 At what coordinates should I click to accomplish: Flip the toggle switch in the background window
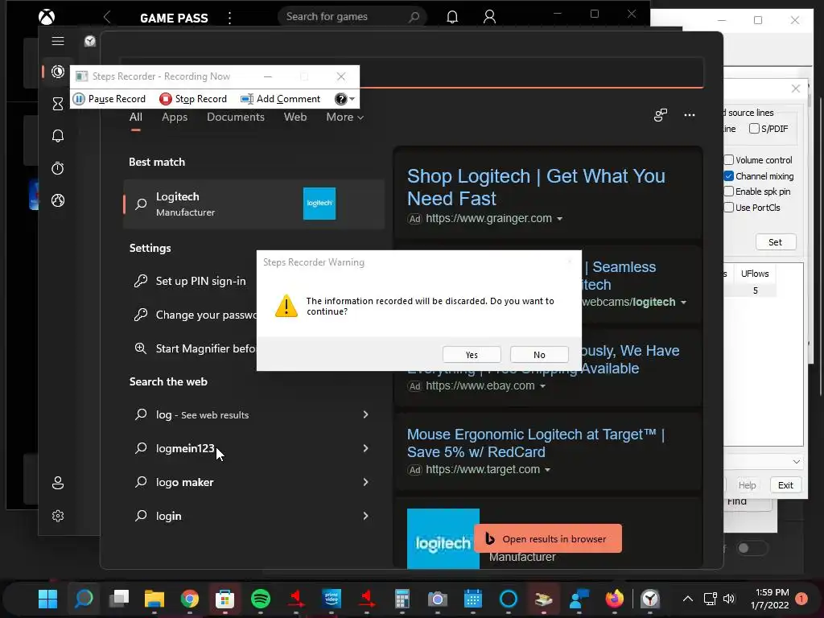click(x=751, y=548)
